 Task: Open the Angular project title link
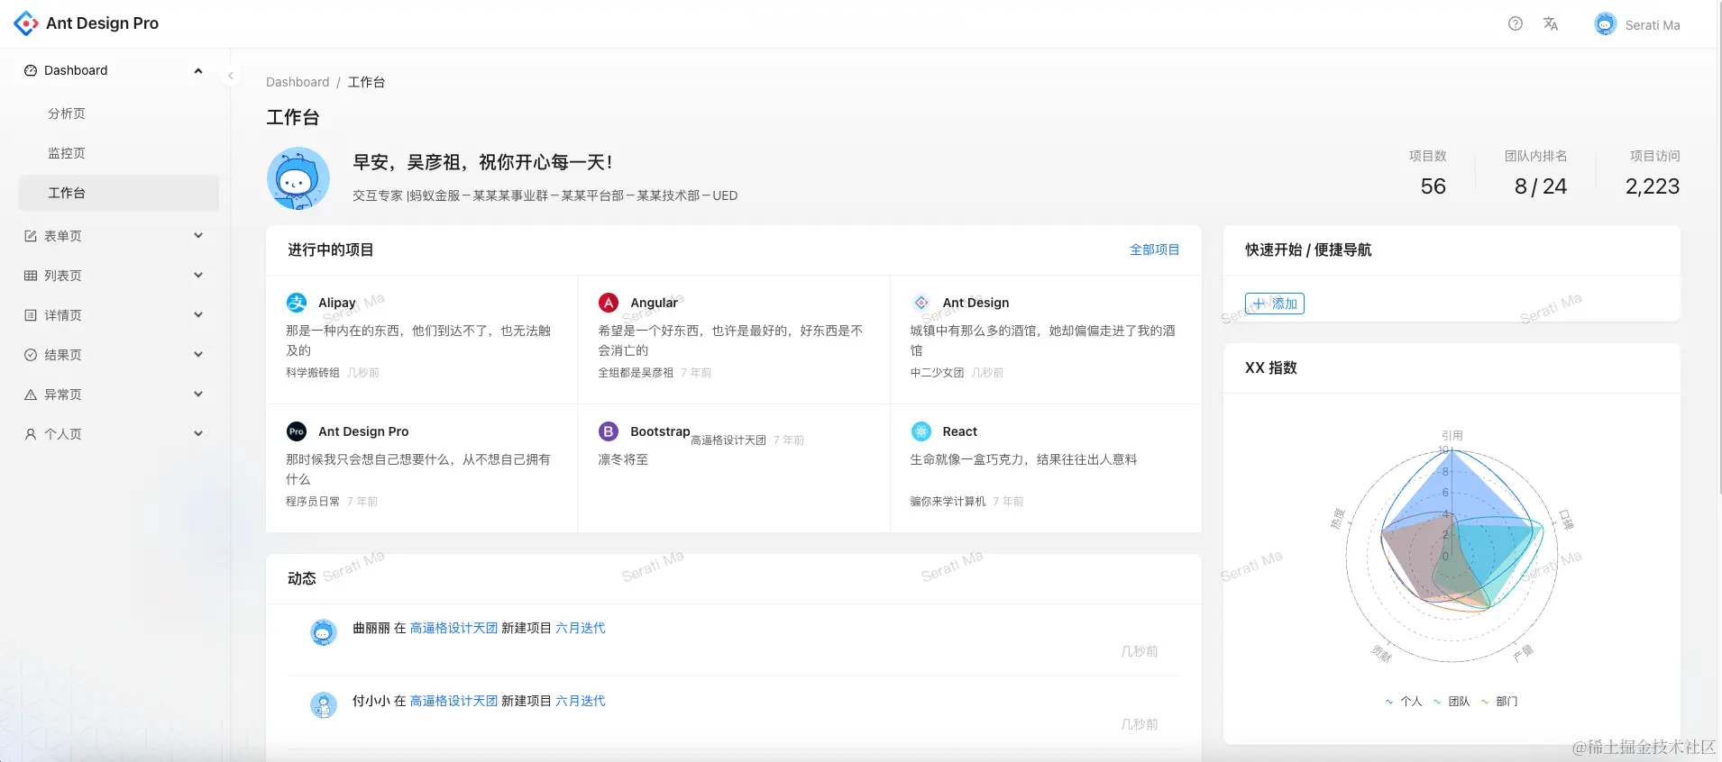654,303
